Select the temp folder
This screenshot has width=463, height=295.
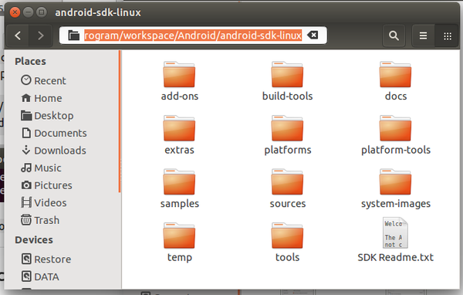click(179, 242)
